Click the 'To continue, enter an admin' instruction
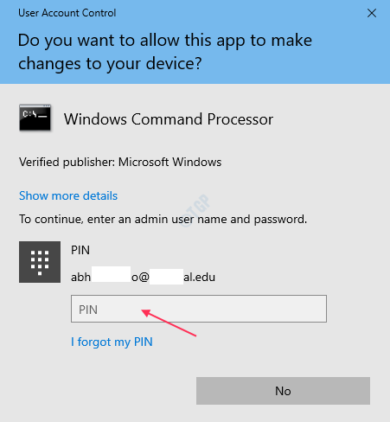This screenshot has height=422, width=390. click(x=163, y=220)
